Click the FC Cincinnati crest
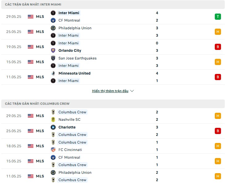225x183 pixels. click(x=53, y=150)
